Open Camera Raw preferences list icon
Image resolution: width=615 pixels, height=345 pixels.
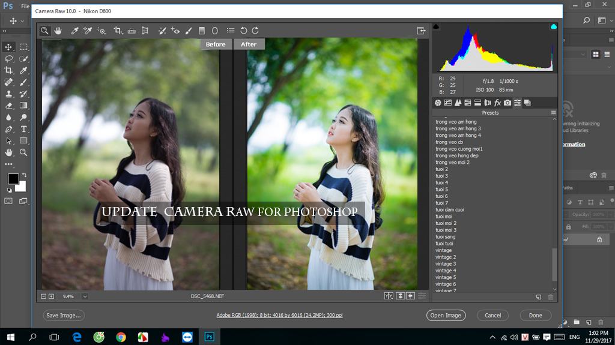pyautogui.click(x=231, y=31)
